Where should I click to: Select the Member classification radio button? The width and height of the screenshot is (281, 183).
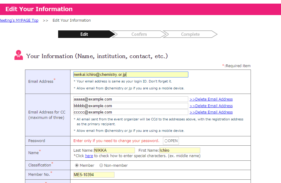click(x=77, y=165)
